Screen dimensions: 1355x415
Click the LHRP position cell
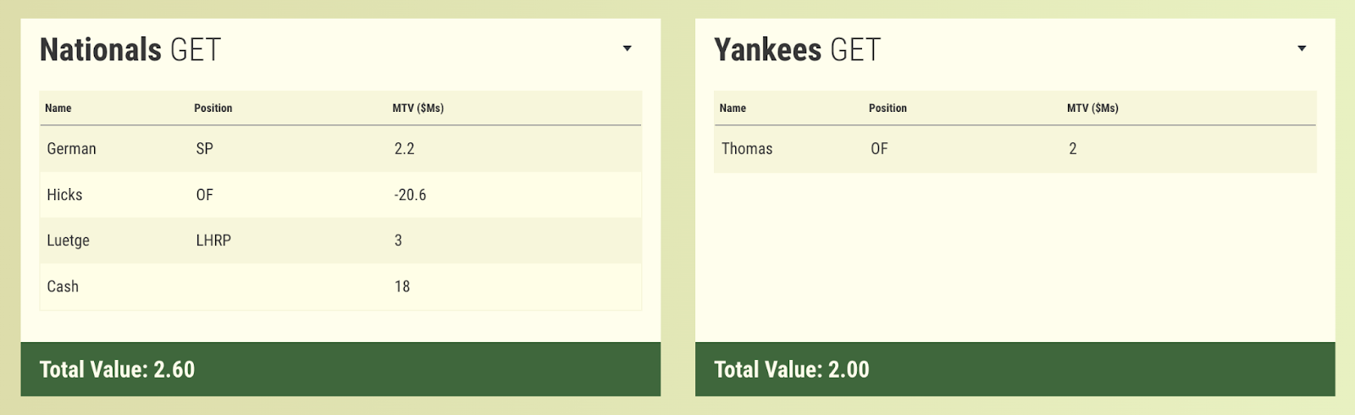213,241
